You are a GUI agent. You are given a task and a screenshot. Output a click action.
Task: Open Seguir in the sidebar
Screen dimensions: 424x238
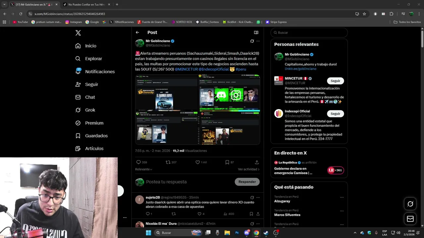click(x=86, y=84)
